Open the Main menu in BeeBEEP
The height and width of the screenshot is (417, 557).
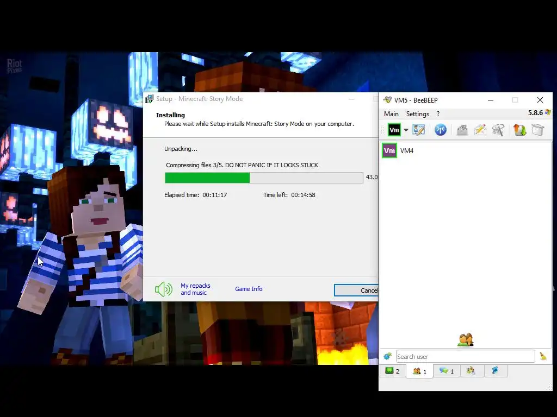(391, 114)
